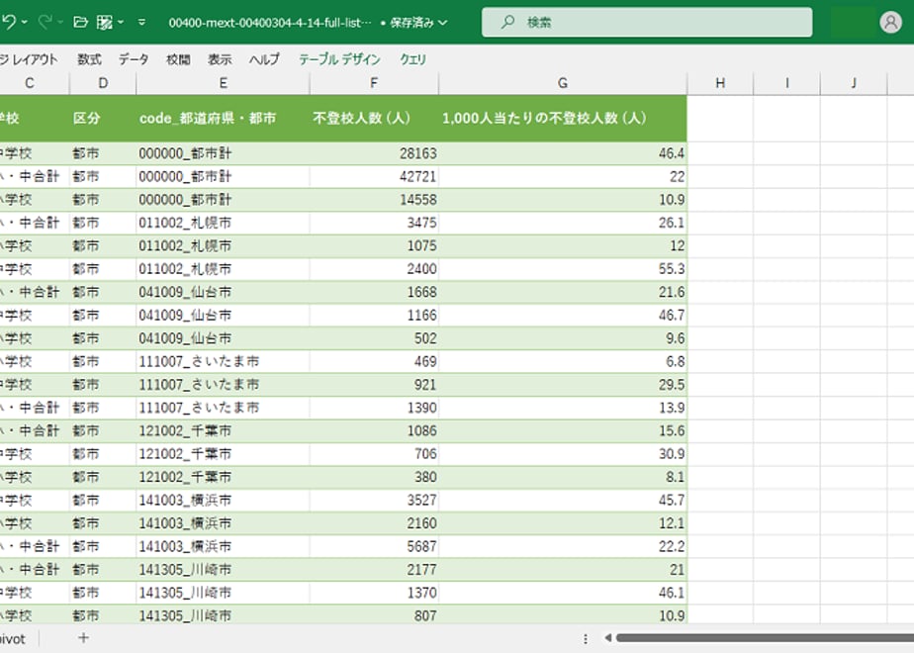Switch to the 表示 ribbon tab
This screenshot has height=653, width=914.
coord(220,59)
